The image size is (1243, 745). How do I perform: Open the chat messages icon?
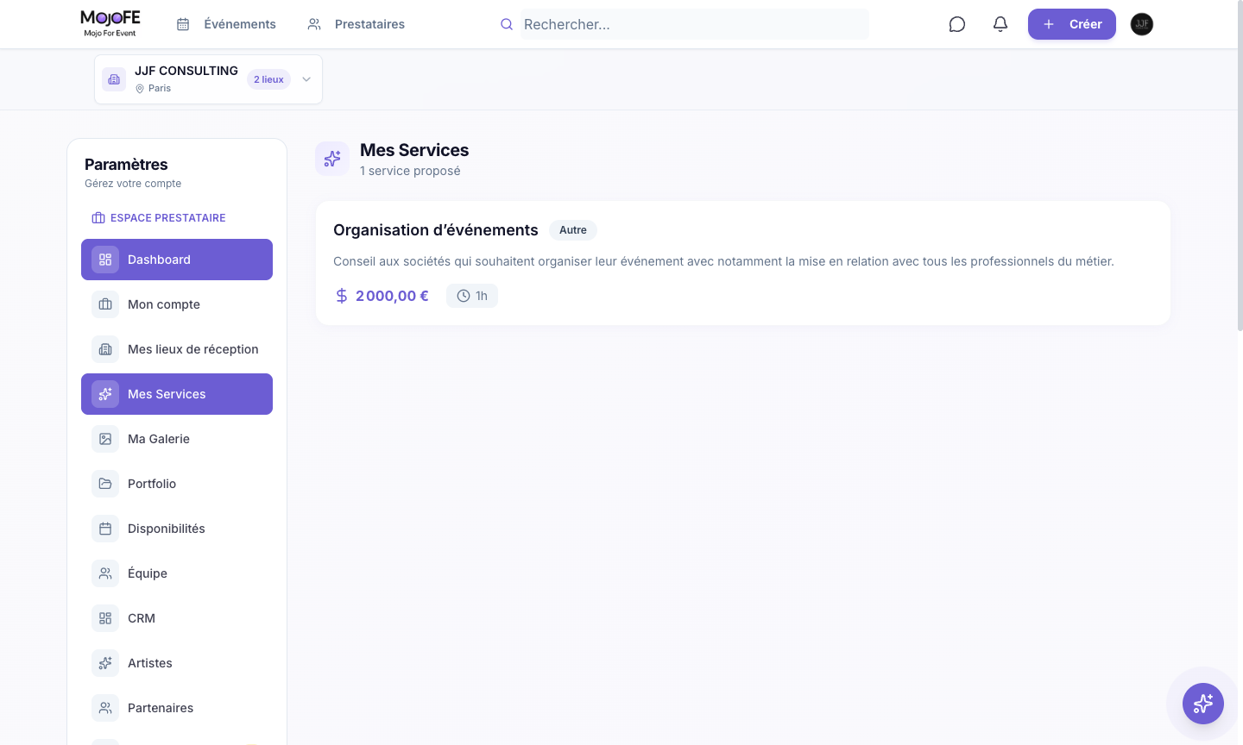[956, 24]
